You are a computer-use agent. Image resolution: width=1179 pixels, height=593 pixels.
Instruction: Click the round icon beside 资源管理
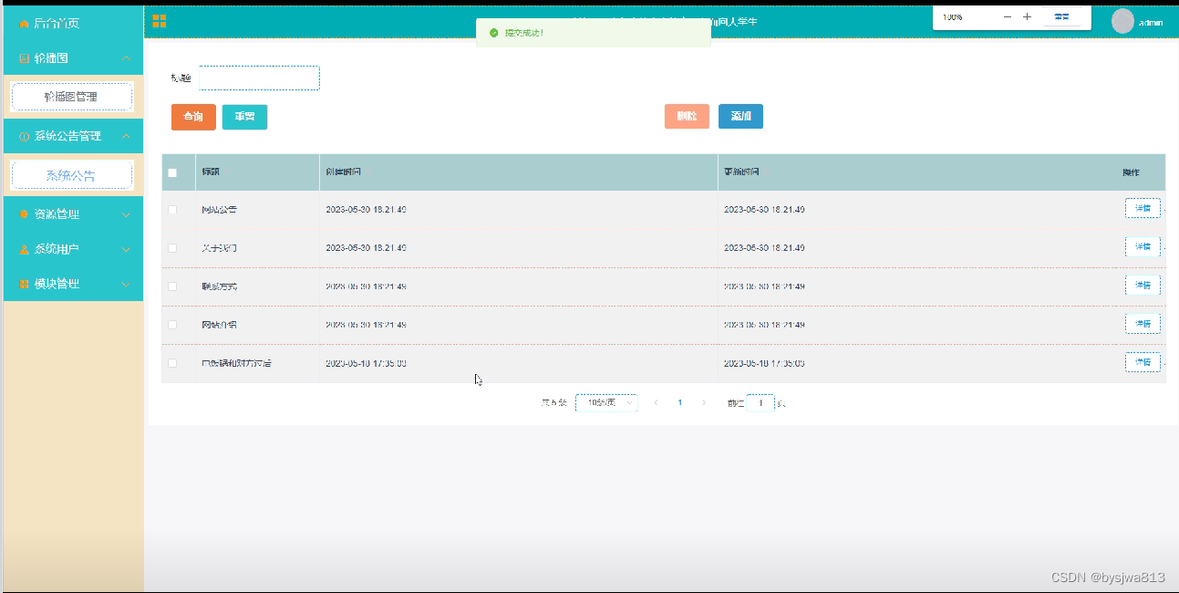(x=24, y=214)
